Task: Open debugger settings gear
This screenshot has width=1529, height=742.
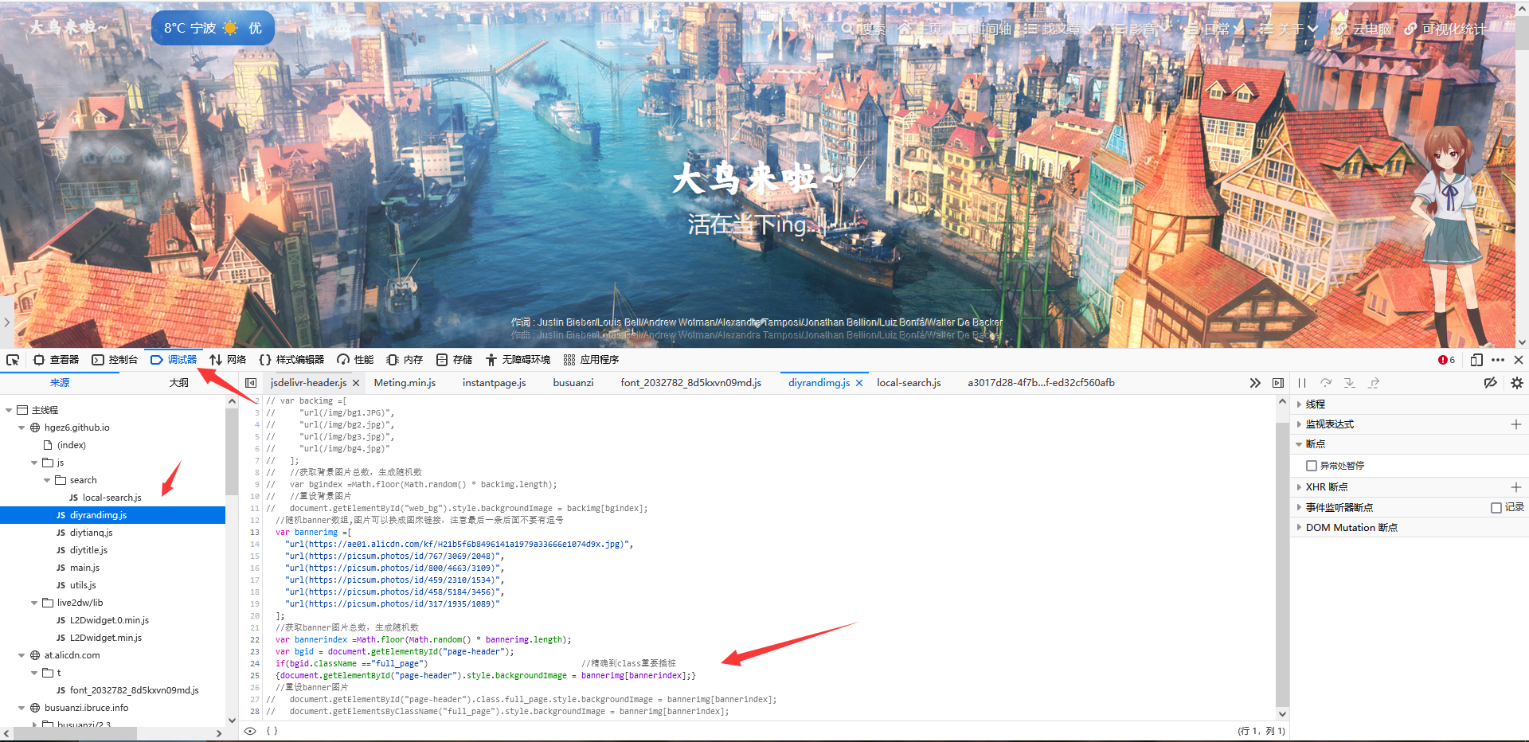Action: click(x=1517, y=383)
